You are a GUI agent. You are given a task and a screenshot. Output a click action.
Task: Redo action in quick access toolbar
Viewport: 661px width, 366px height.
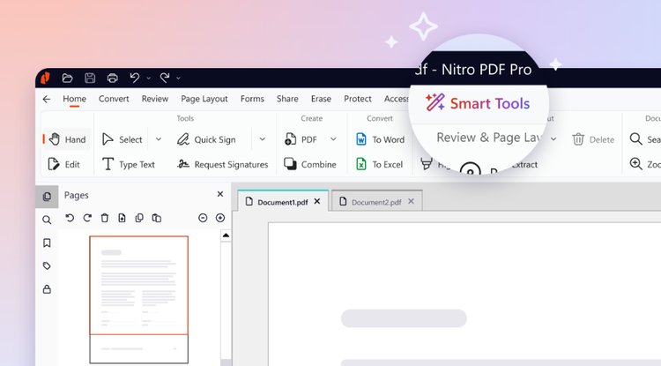click(165, 78)
